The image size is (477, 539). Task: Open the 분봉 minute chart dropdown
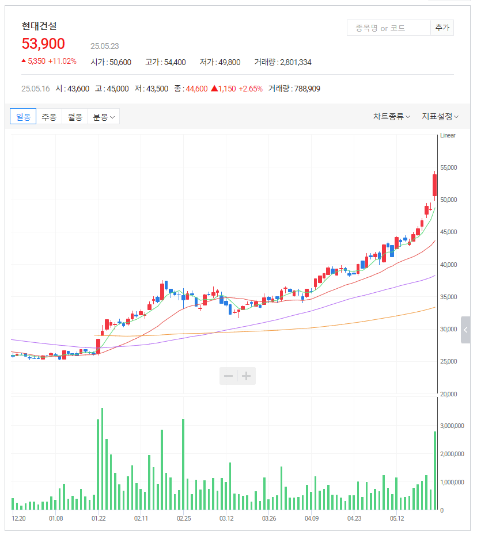(104, 117)
